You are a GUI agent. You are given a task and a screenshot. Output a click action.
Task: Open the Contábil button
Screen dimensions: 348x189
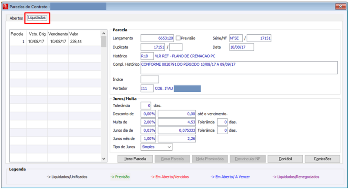point(285,159)
